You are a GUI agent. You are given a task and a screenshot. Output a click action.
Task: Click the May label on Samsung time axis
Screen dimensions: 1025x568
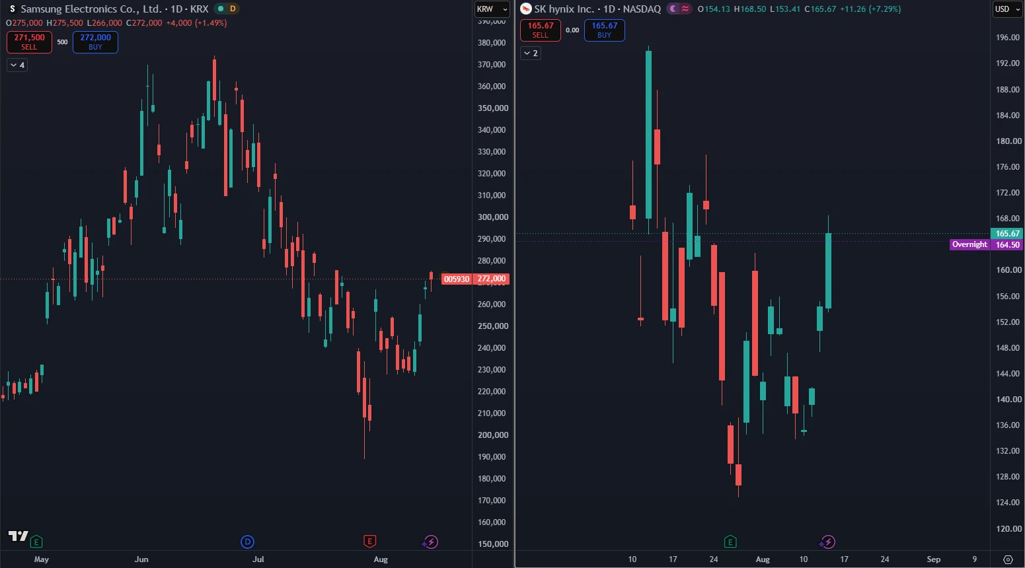click(x=42, y=559)
